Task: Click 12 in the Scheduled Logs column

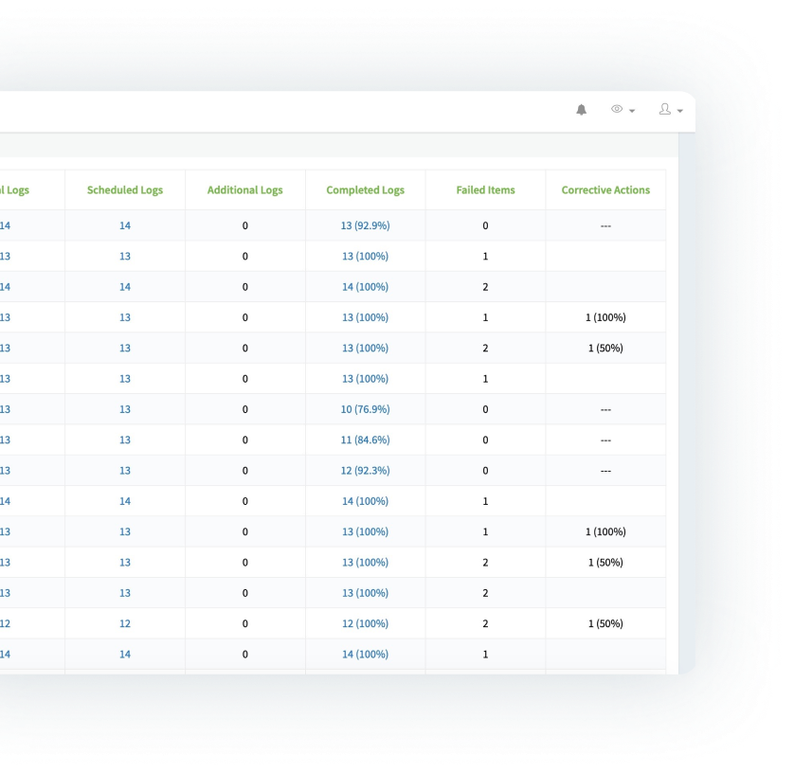Action: click(x=125, y=623)
